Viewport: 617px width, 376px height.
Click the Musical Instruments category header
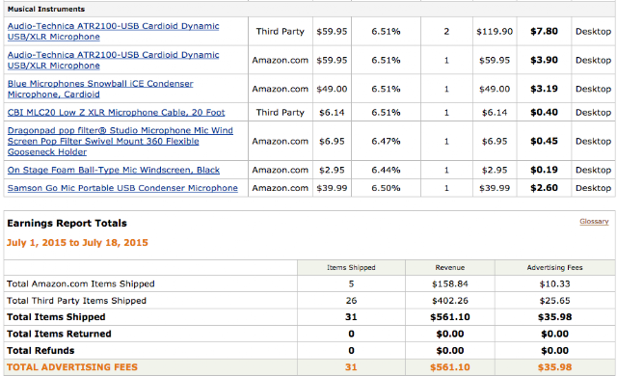[46, 9]
